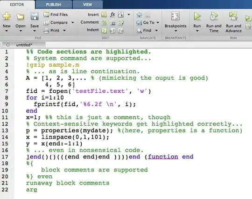Click the New file plus icon
This screenshot has height=199, width=252.
(x=7, y=16)
